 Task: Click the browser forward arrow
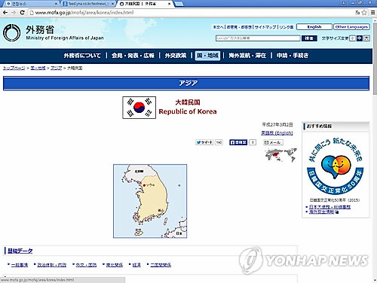point(14,13)
